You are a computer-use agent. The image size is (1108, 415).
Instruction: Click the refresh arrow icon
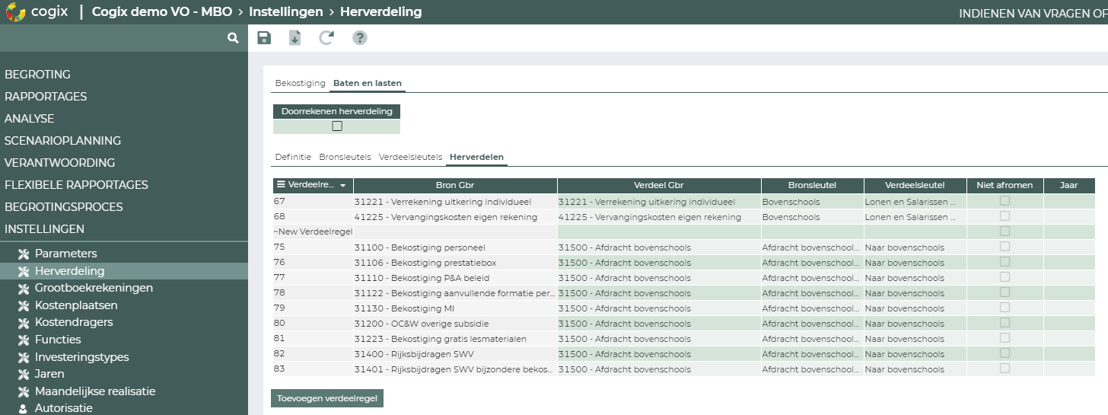(326, 38)
